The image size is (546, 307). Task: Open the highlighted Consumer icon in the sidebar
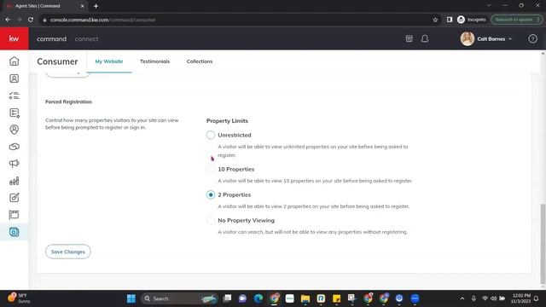point(14,232)
